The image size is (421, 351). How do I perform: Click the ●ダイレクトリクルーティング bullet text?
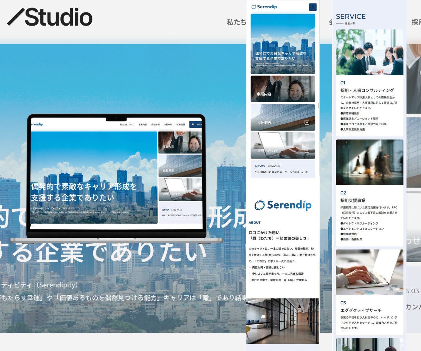click(x=359, y=224)
